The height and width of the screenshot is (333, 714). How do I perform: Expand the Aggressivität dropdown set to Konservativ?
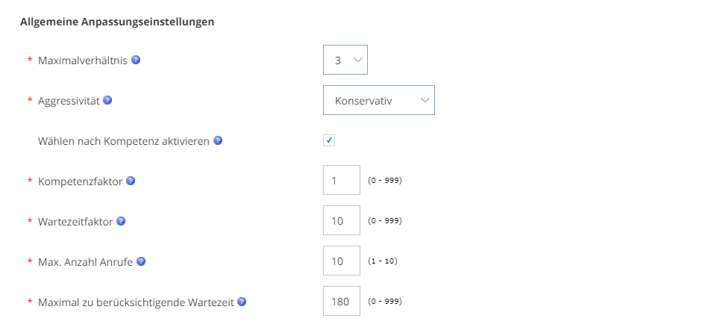click(x=379, y=100)
